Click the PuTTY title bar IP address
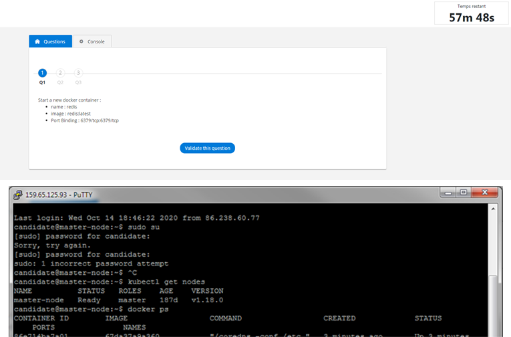Image resolution: width=511 pixels, height=337 pixels. 48,195
